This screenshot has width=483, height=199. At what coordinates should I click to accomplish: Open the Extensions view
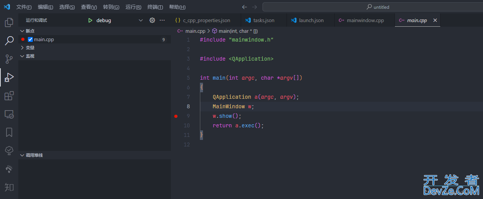[9, 96]
